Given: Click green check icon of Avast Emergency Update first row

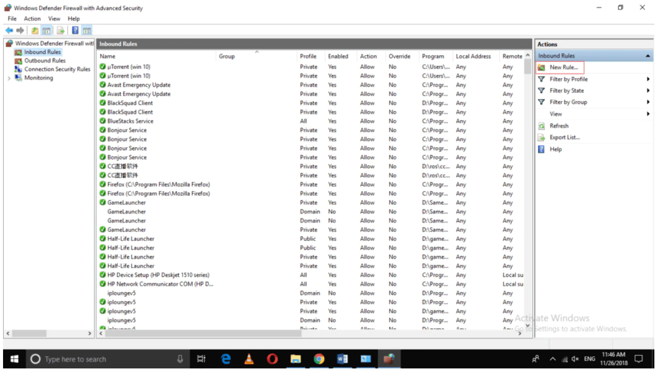Looking at the screenshot, I should click(x=103, y=85).
